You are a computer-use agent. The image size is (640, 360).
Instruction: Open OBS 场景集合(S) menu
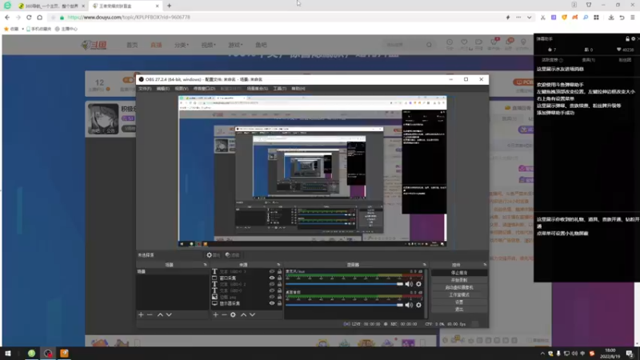[x=257, y=89]
